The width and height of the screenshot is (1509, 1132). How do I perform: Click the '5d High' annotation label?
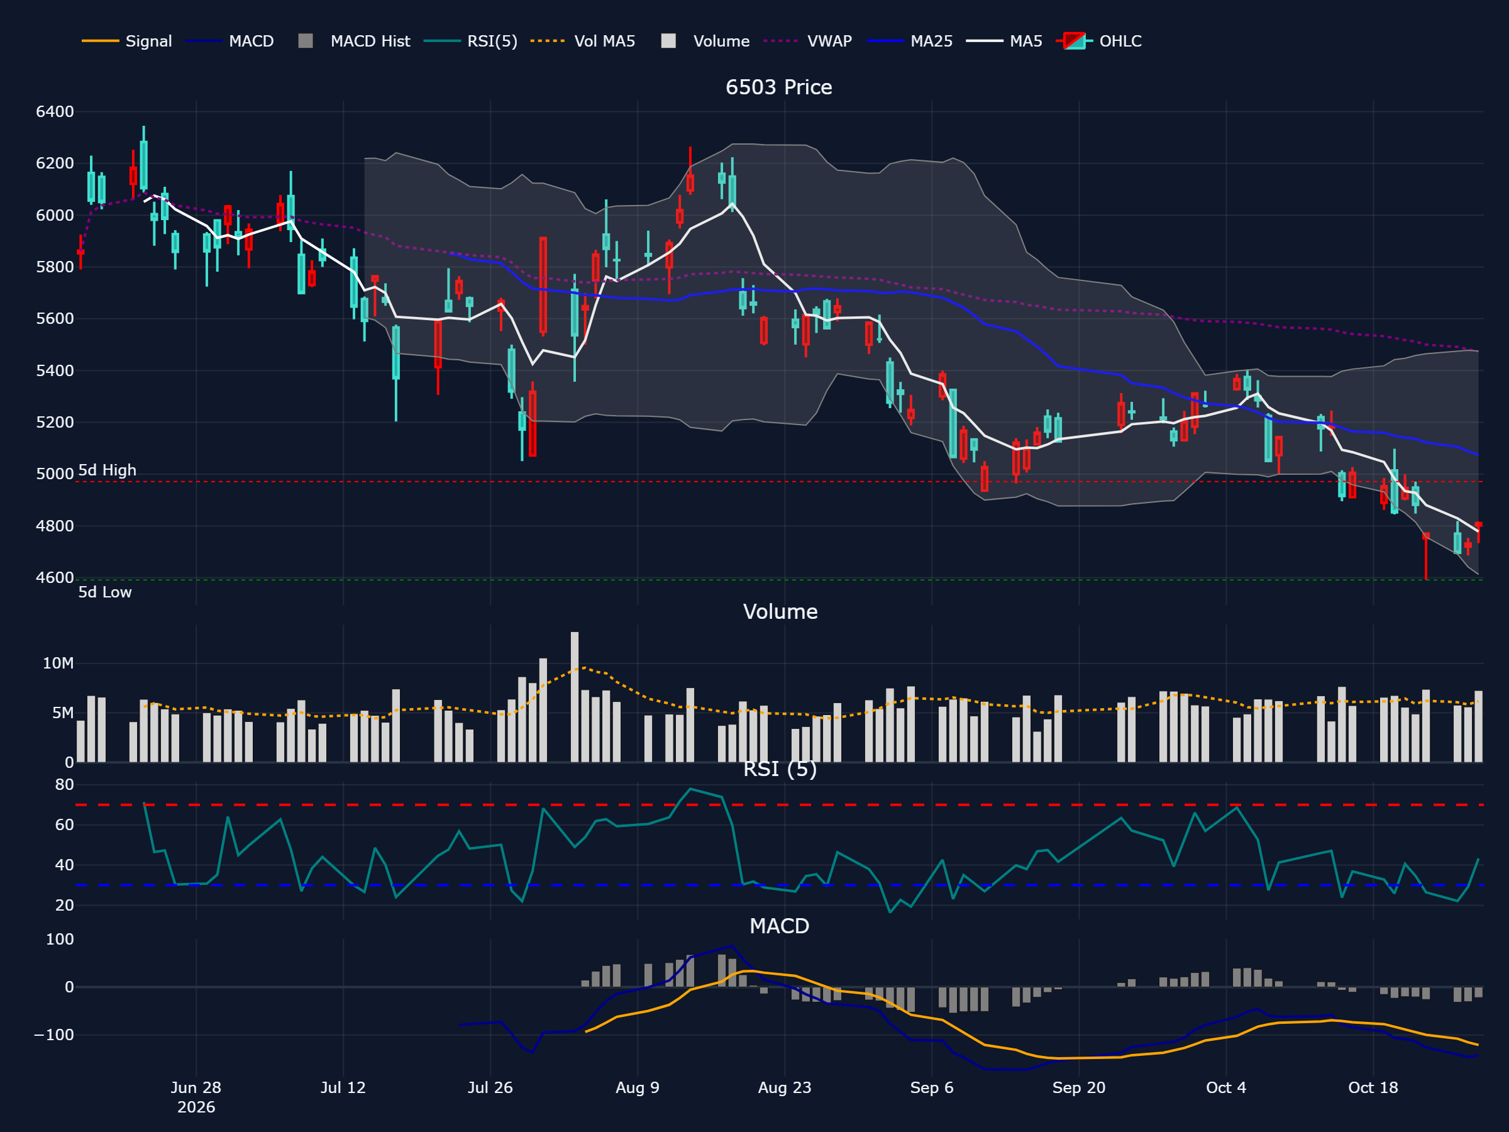[107, 470]
